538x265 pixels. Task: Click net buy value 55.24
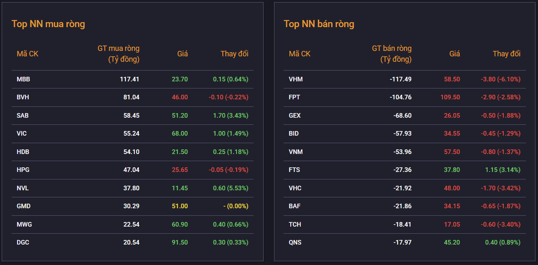(x=131, y=134)
